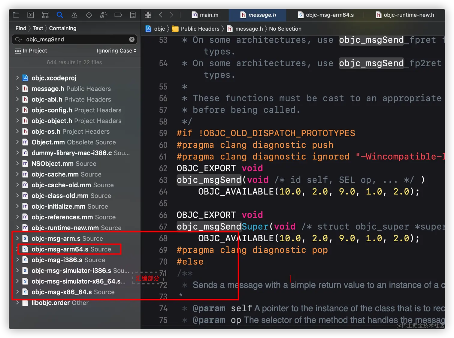The image size is (454, 338).
Task: Open the Project navigator folder icon
Action: point(16,15)
